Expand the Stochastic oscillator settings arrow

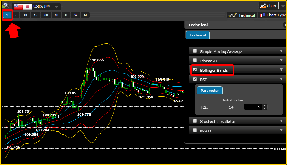click(x=281, y=121)
